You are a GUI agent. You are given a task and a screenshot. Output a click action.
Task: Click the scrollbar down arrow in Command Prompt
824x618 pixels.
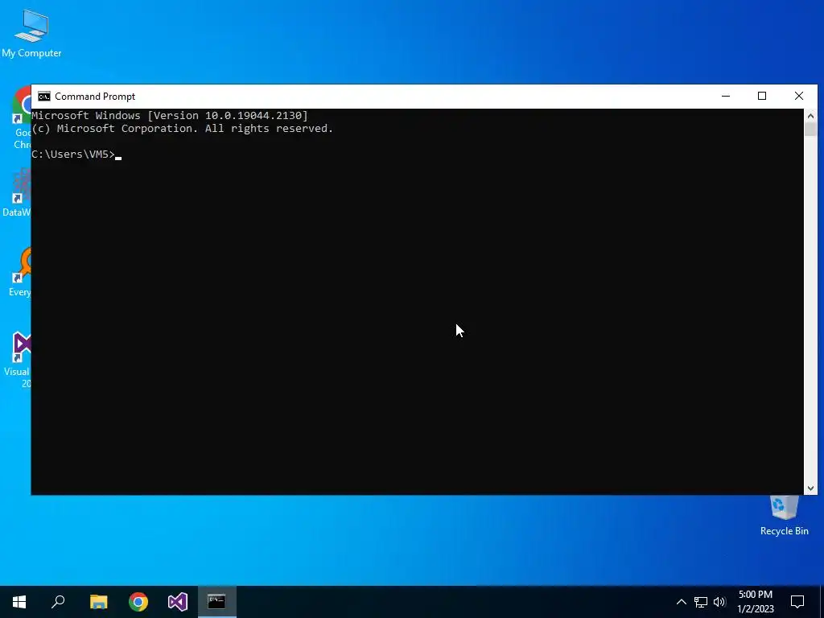click(x=810, y=488)
